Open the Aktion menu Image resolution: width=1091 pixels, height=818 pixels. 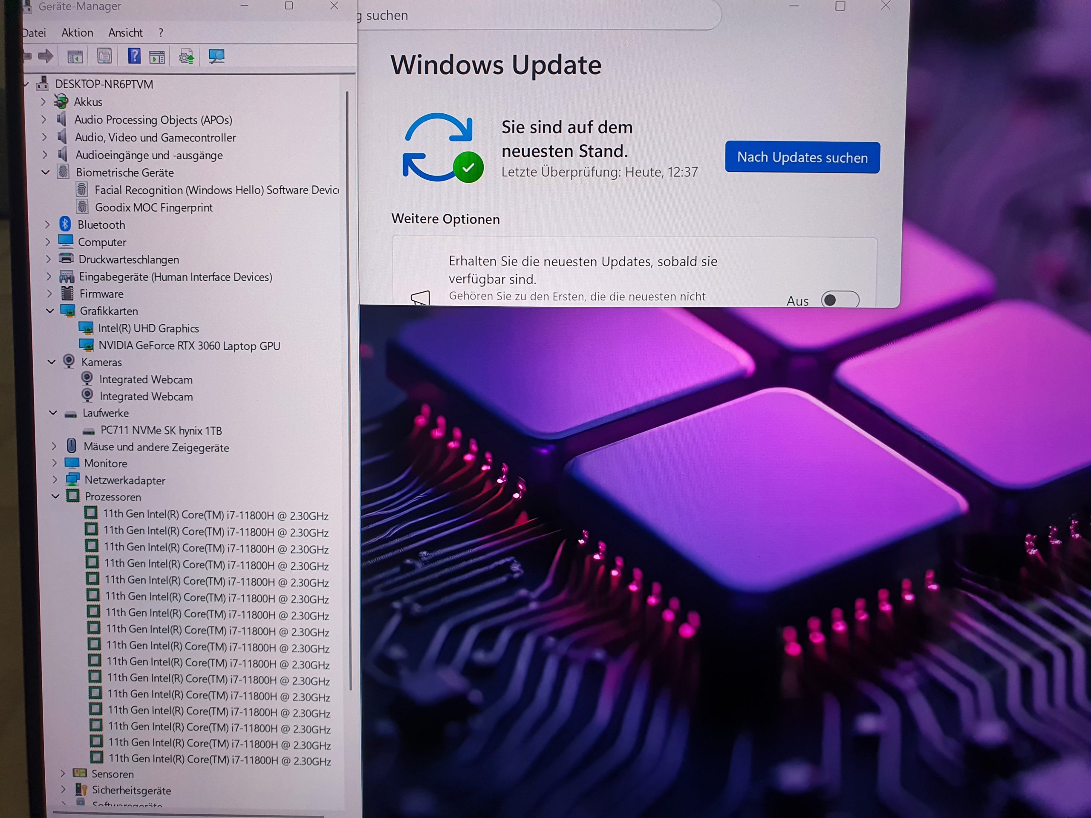point(77,32)
